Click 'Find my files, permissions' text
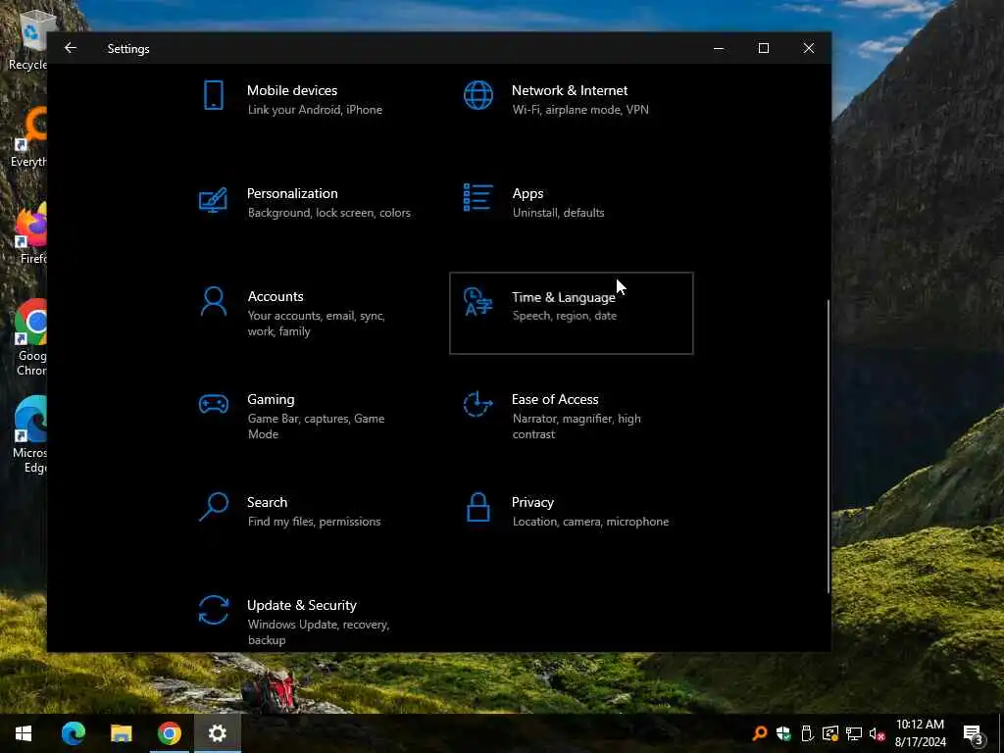1004x753 pixels. [x=315, y=522]
